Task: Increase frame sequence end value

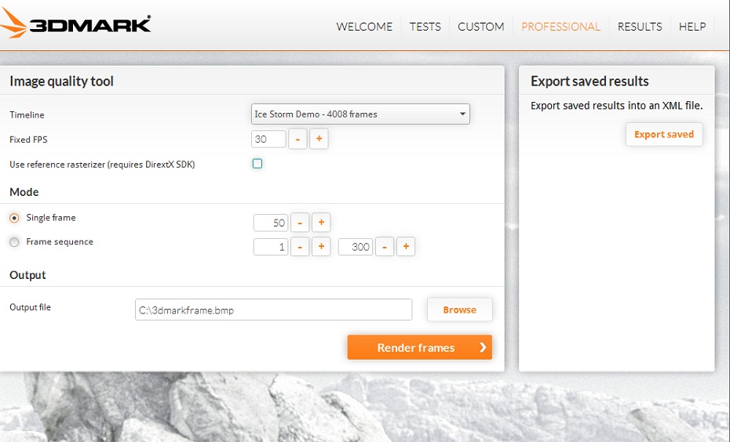Action: (406, 247)
